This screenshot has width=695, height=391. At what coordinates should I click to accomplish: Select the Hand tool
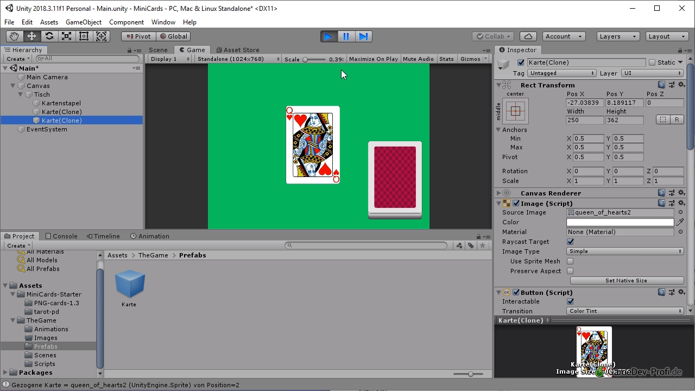click(14, 36)
